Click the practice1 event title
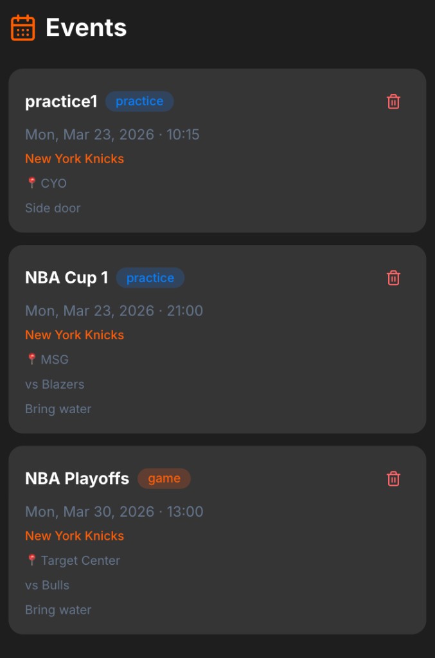This screenshot has height=658, width=435. 60,101
